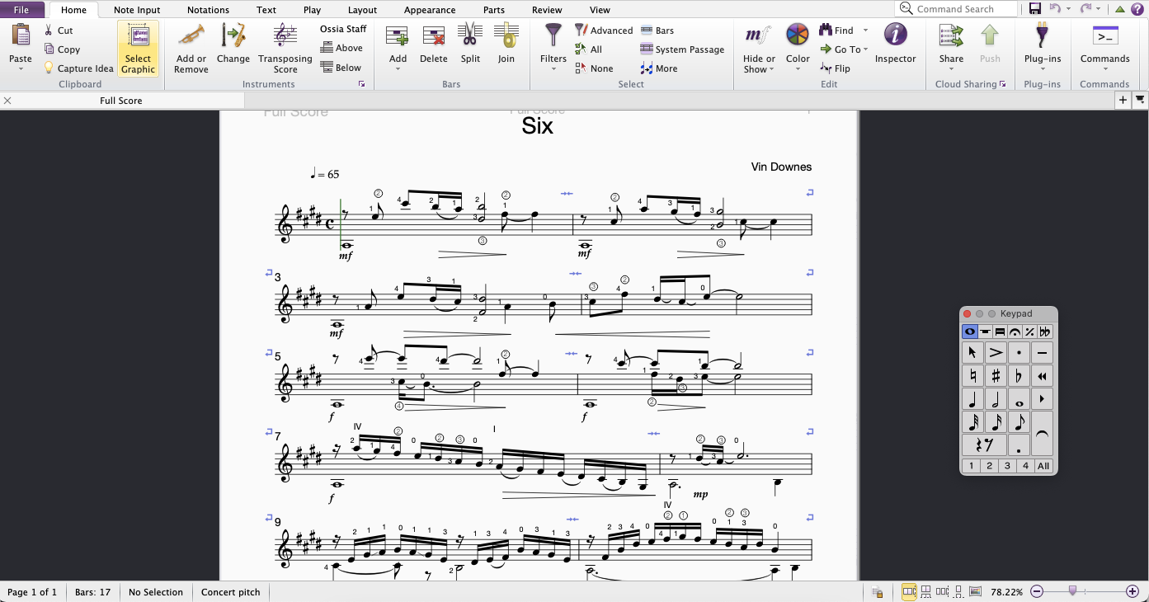Open the Hide or Show dropdown

pos(759,63)
